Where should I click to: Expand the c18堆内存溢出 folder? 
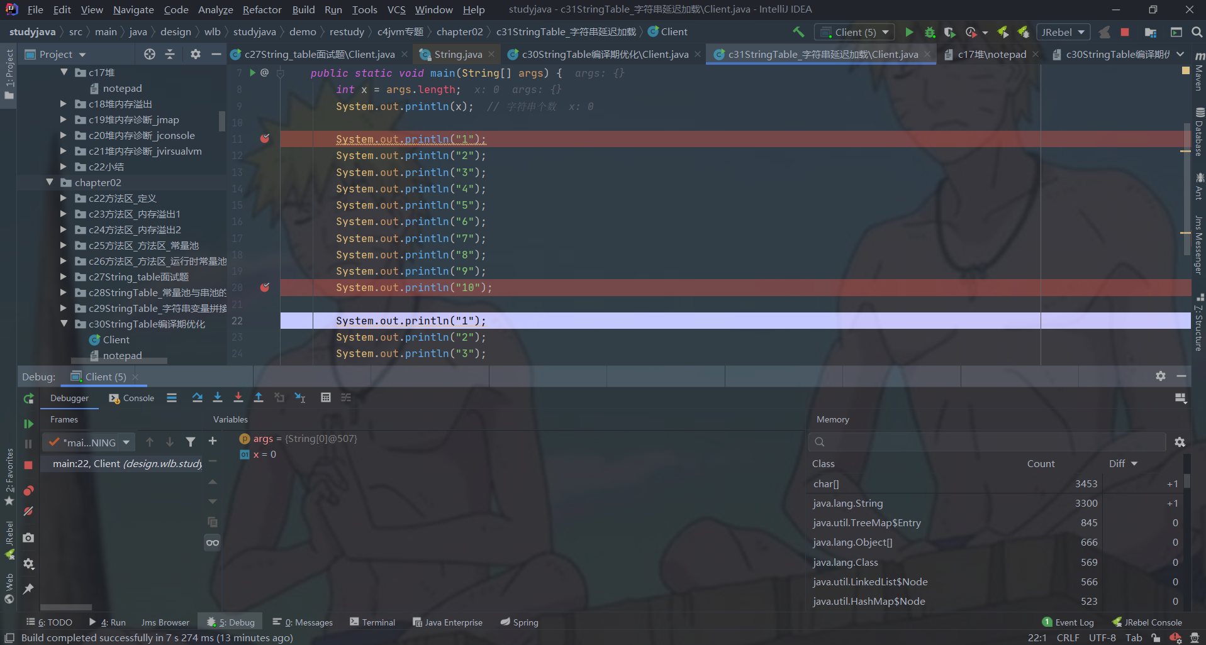coord(63,104)
